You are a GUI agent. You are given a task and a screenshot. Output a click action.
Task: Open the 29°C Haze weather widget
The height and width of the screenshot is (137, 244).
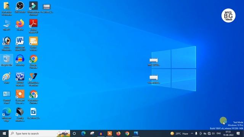click(179, 134)
